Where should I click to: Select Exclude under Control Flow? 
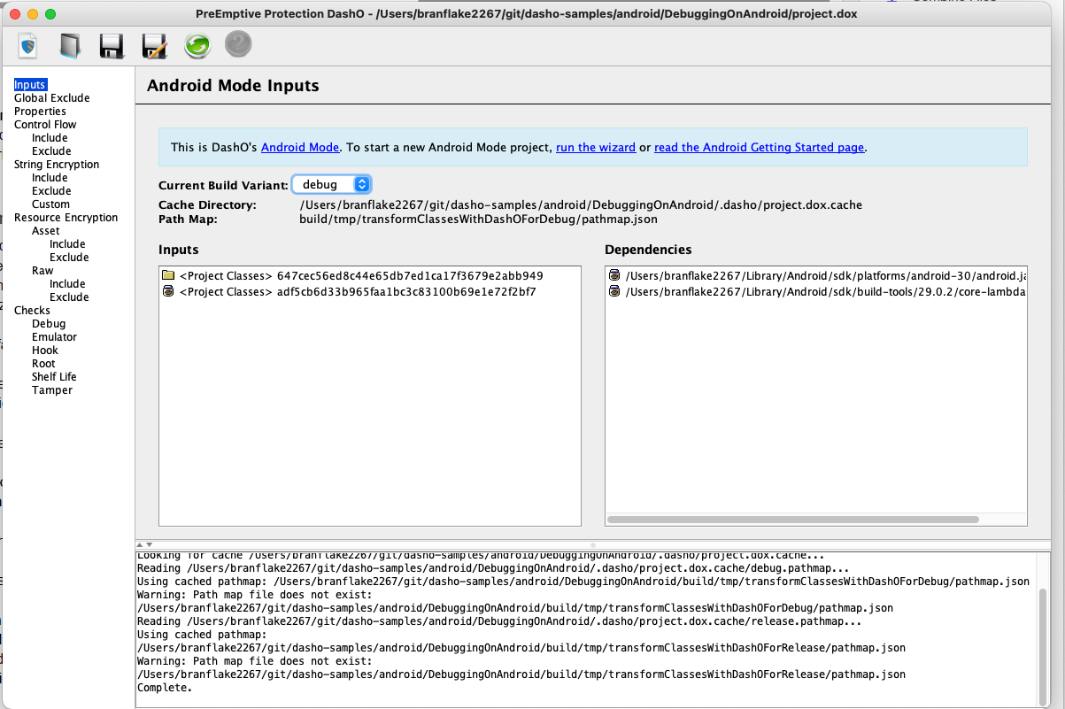tap(51, 151)
